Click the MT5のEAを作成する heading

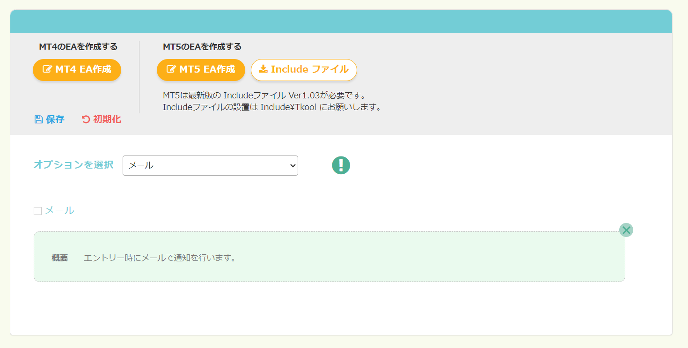[x=202, y=47]
